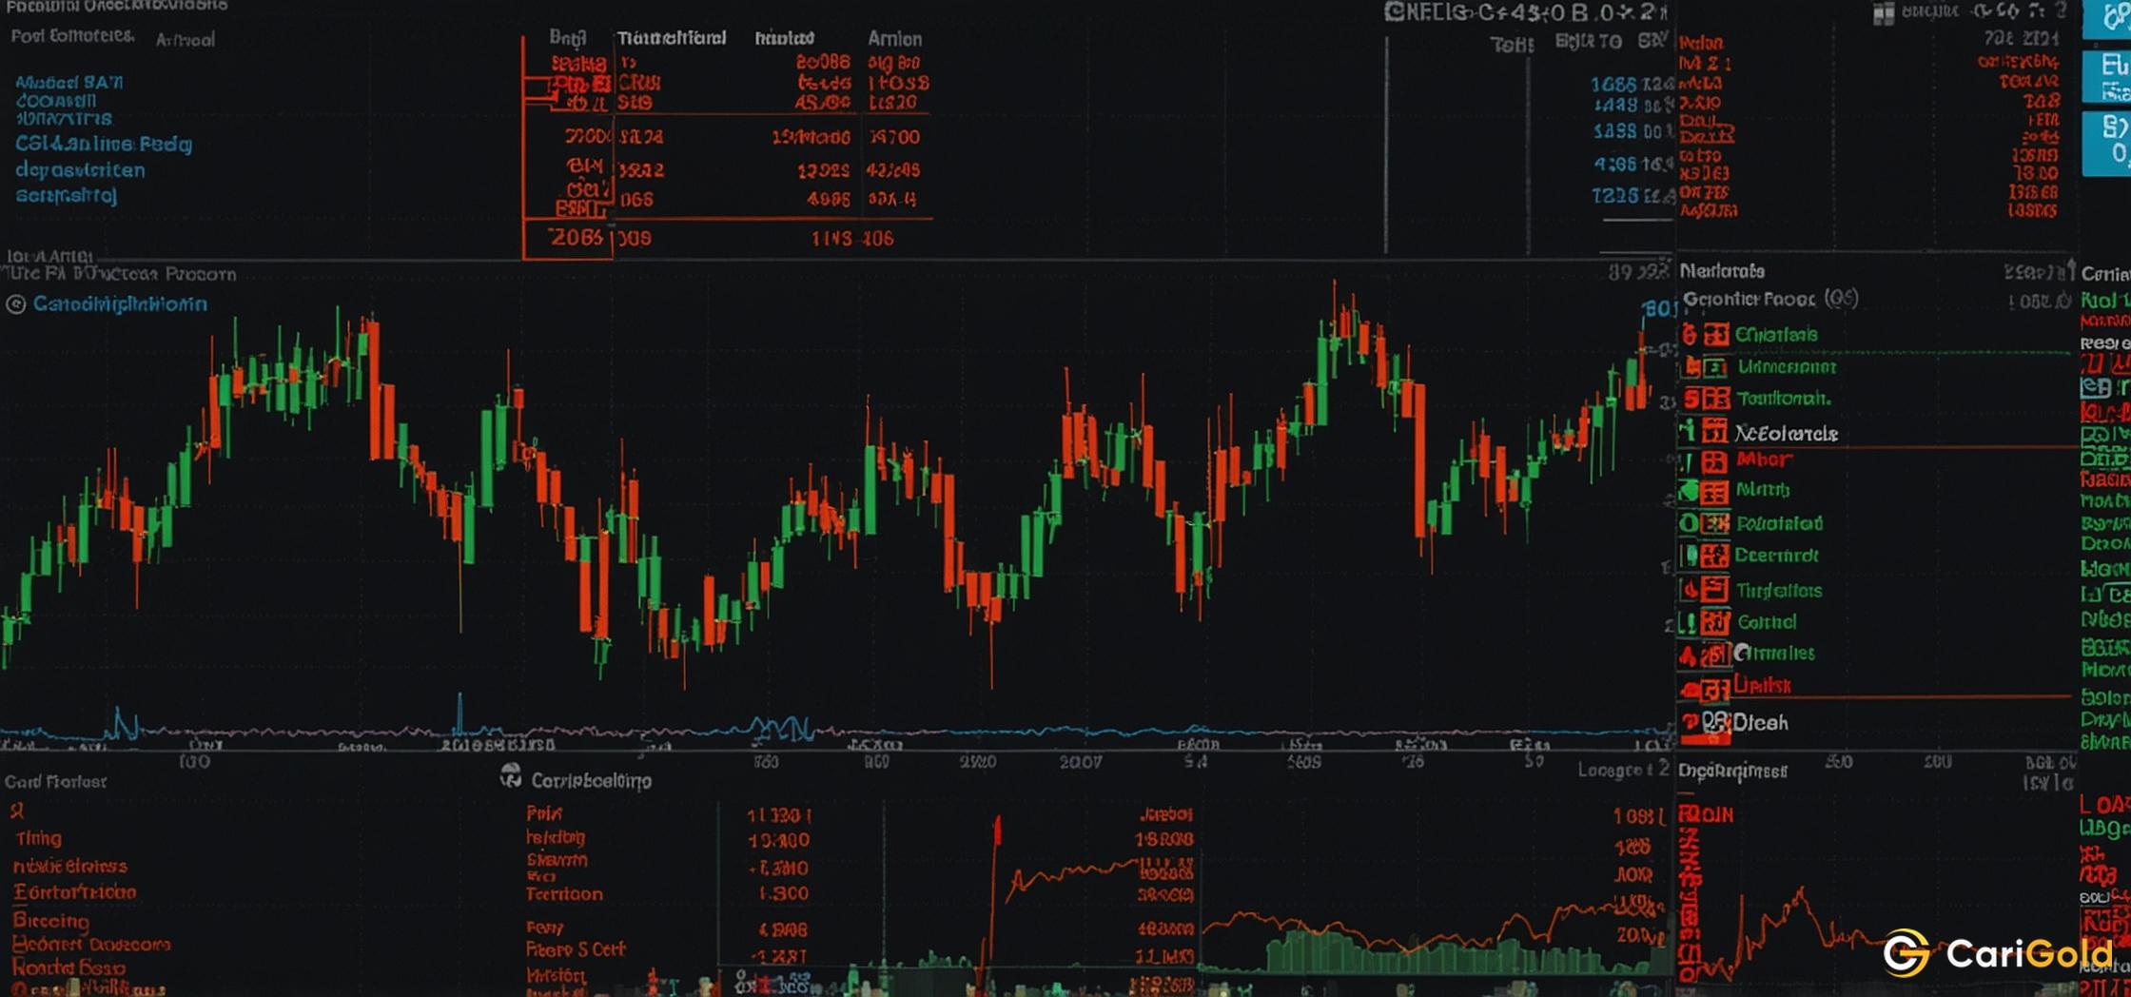Click the red grid icon in the Mber row
Viewport: 2131px width, 997px height.
[x=1714, y=462]
